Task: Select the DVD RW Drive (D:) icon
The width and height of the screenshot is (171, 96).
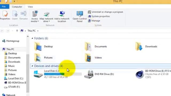Action: point(89,74)
